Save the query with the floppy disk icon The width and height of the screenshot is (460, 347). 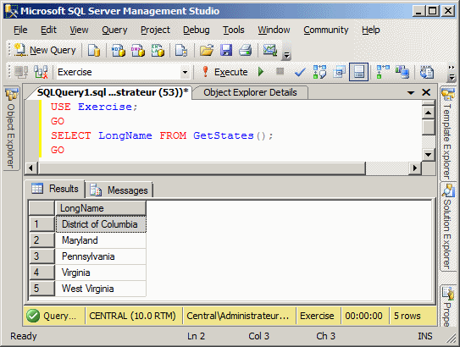click(x=226, y=50)
